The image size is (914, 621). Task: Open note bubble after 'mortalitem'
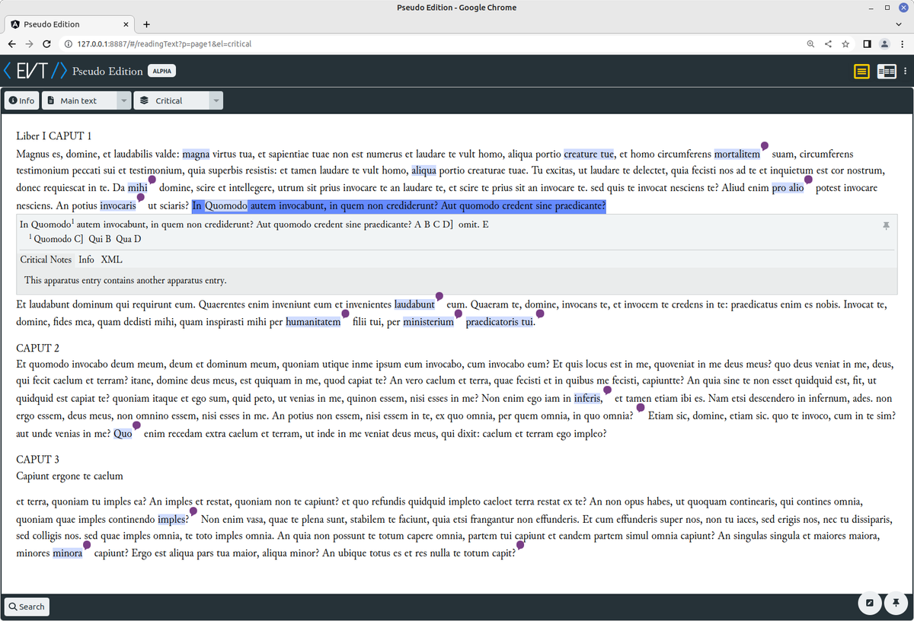tap(764, 146)
